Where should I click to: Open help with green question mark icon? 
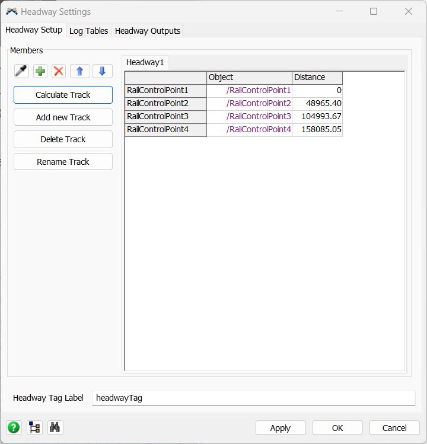14,427
